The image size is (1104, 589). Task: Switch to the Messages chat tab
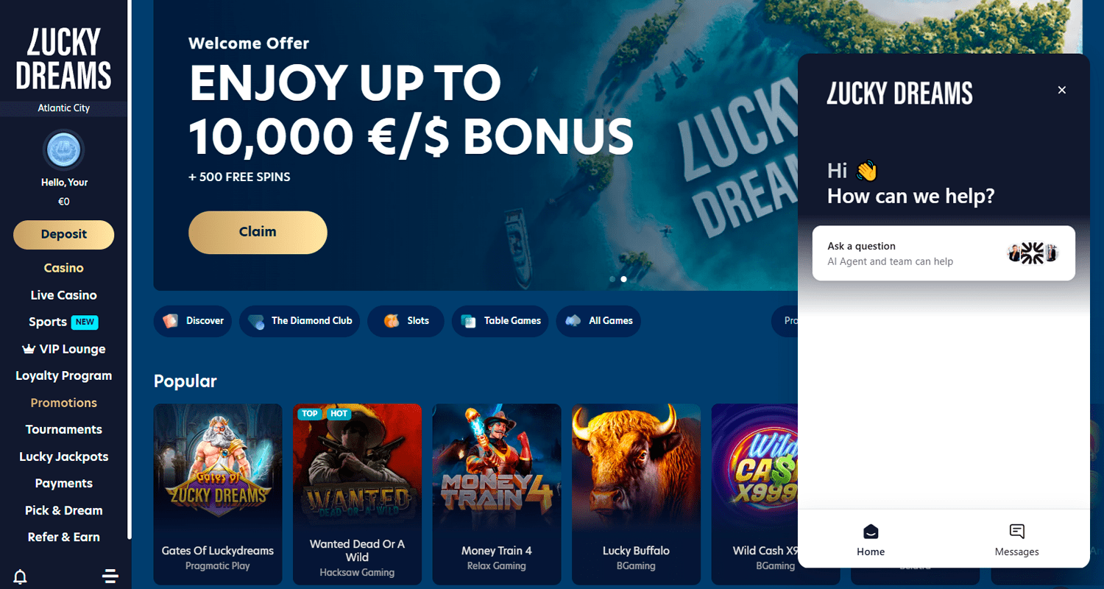point(1016,540)
